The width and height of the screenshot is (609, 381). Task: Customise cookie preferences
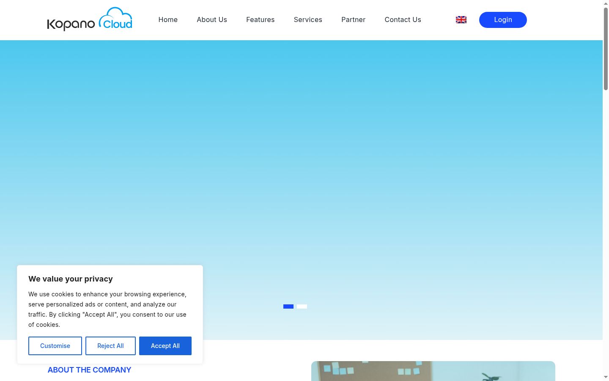pos(55,346)
